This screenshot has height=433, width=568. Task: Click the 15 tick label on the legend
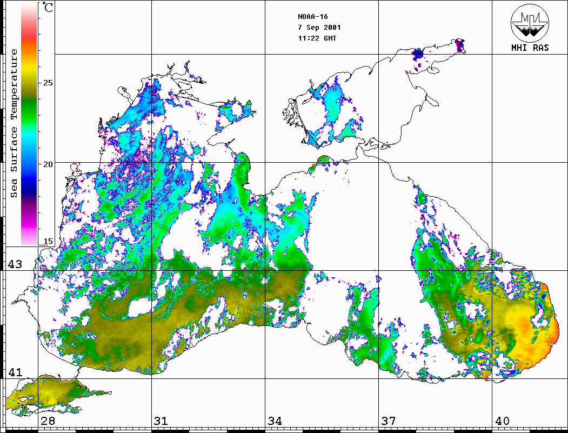tap(48, 241)
